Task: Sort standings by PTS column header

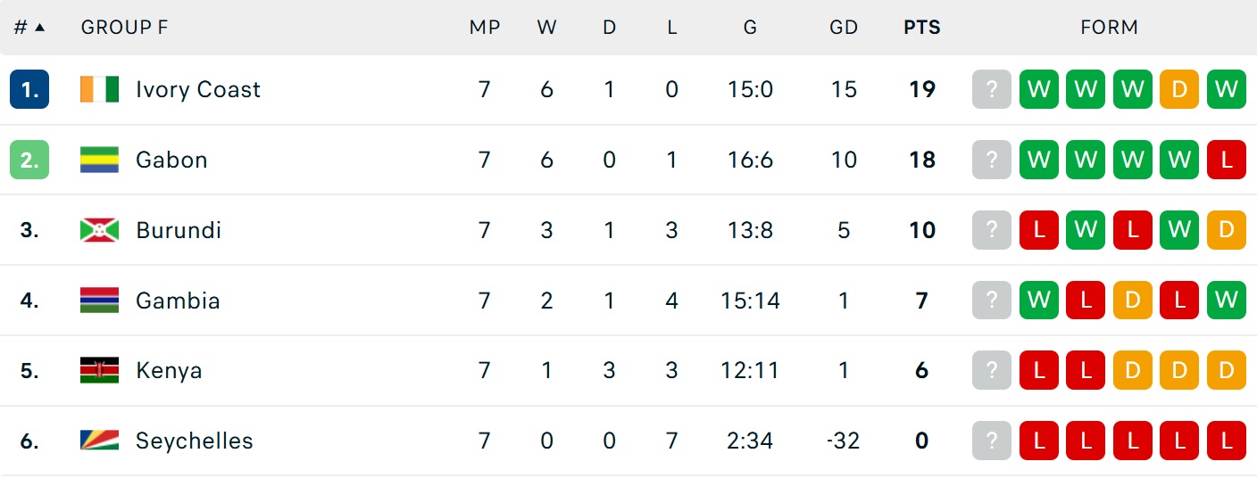Action: coord(922,27)
